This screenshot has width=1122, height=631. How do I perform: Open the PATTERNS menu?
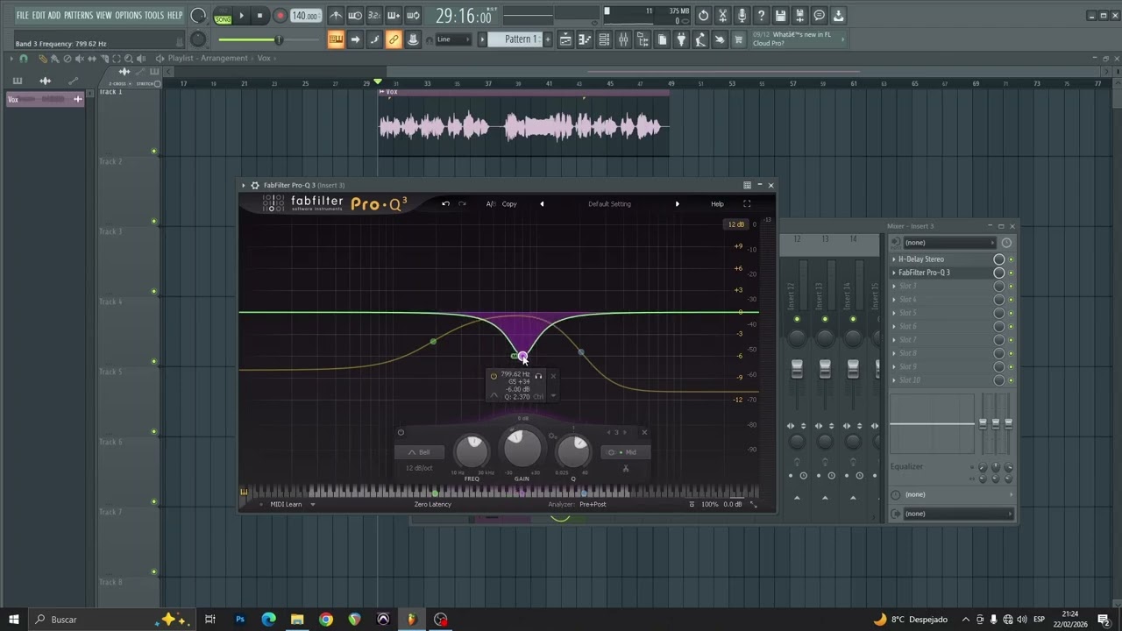78,16
